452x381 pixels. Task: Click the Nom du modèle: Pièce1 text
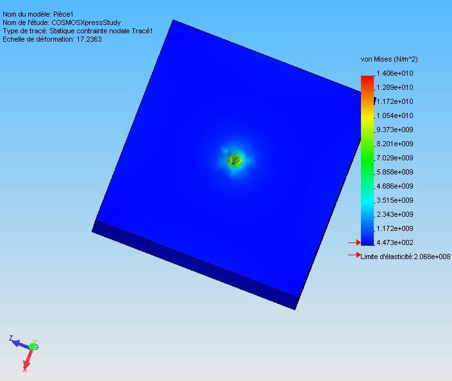pos(38,14)
